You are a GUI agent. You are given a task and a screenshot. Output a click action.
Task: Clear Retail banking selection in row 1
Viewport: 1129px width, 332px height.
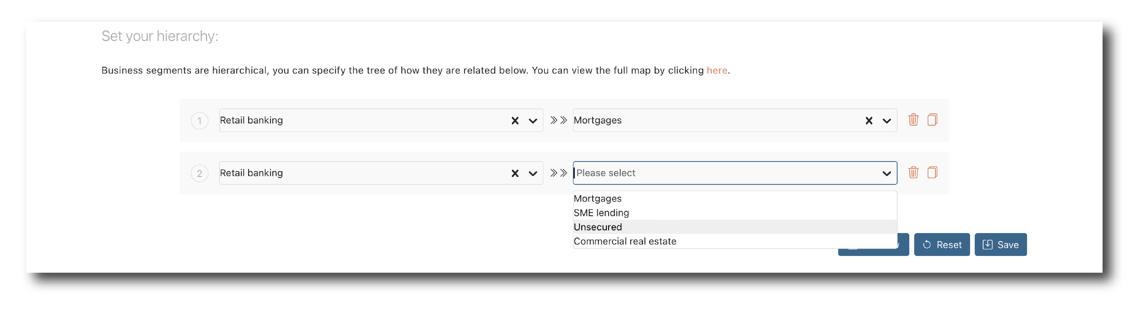515,121
